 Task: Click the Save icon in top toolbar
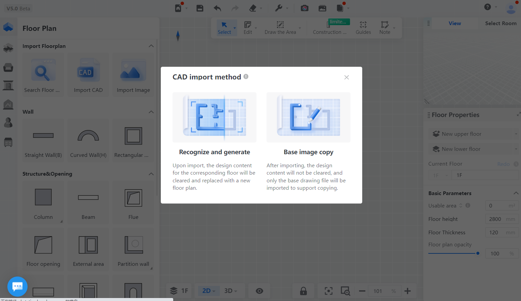[200, 8]
